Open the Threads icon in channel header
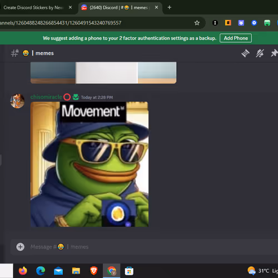 pos(245,53)
